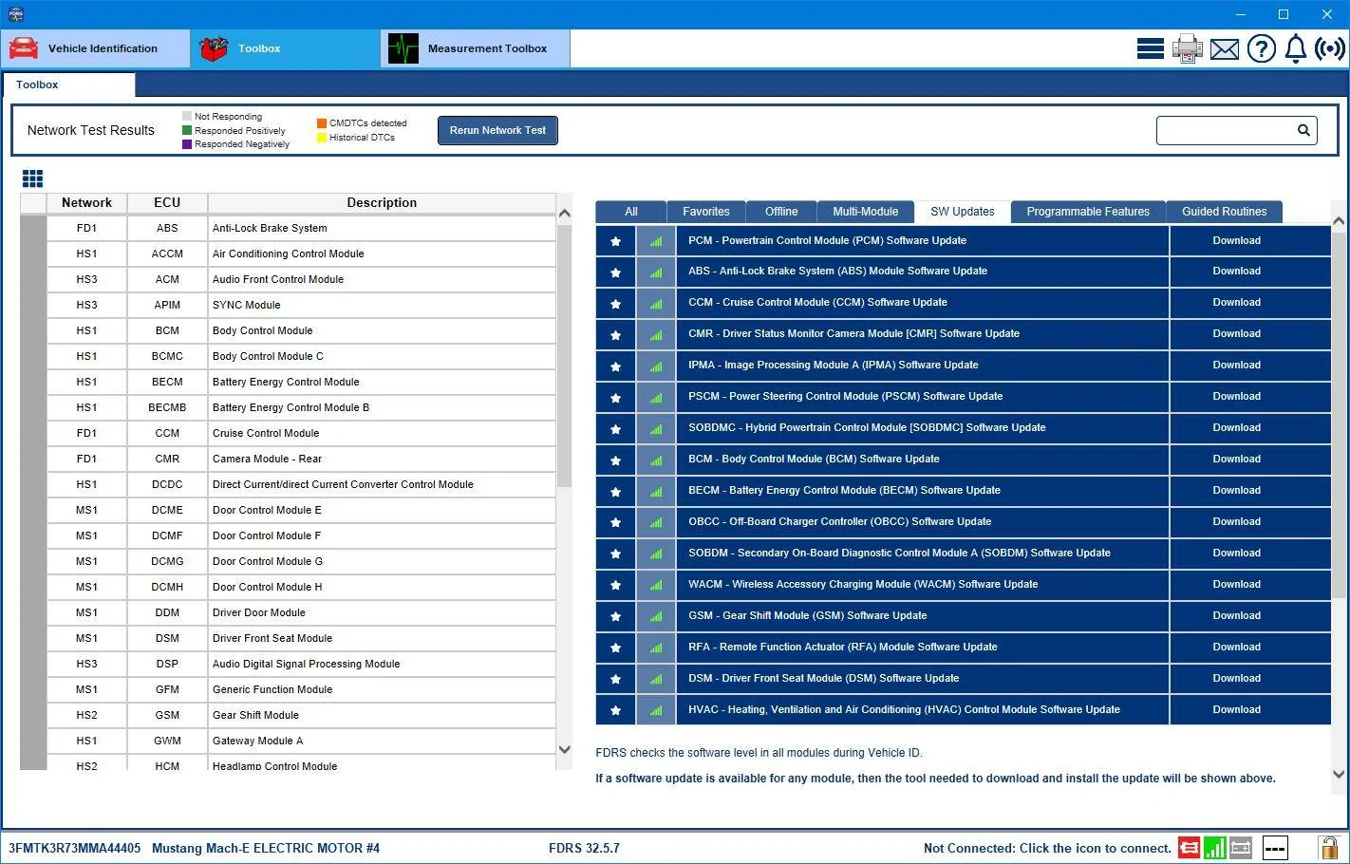Click the gray battery status icon
Screen dimensions: 1350x864
[1240, 847]
